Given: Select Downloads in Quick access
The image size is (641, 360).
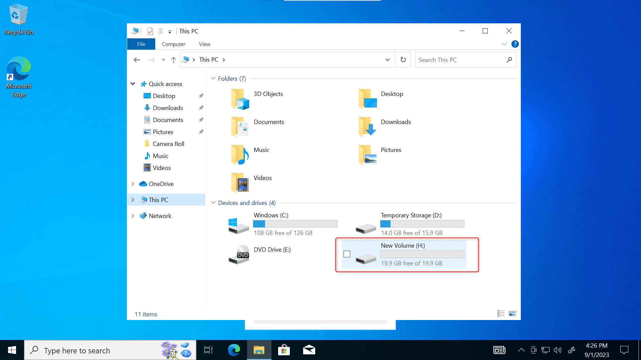Looking at the screenshot, I should 168,108.
